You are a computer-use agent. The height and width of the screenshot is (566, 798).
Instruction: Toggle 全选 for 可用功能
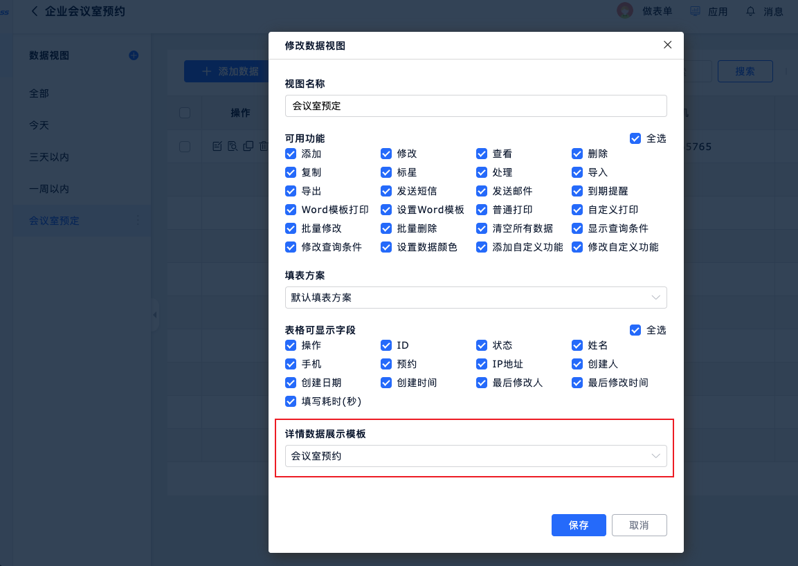(635, 138)
